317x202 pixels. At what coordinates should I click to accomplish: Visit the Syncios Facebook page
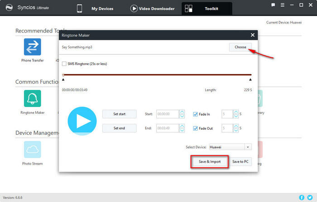[x=302, y=197]
